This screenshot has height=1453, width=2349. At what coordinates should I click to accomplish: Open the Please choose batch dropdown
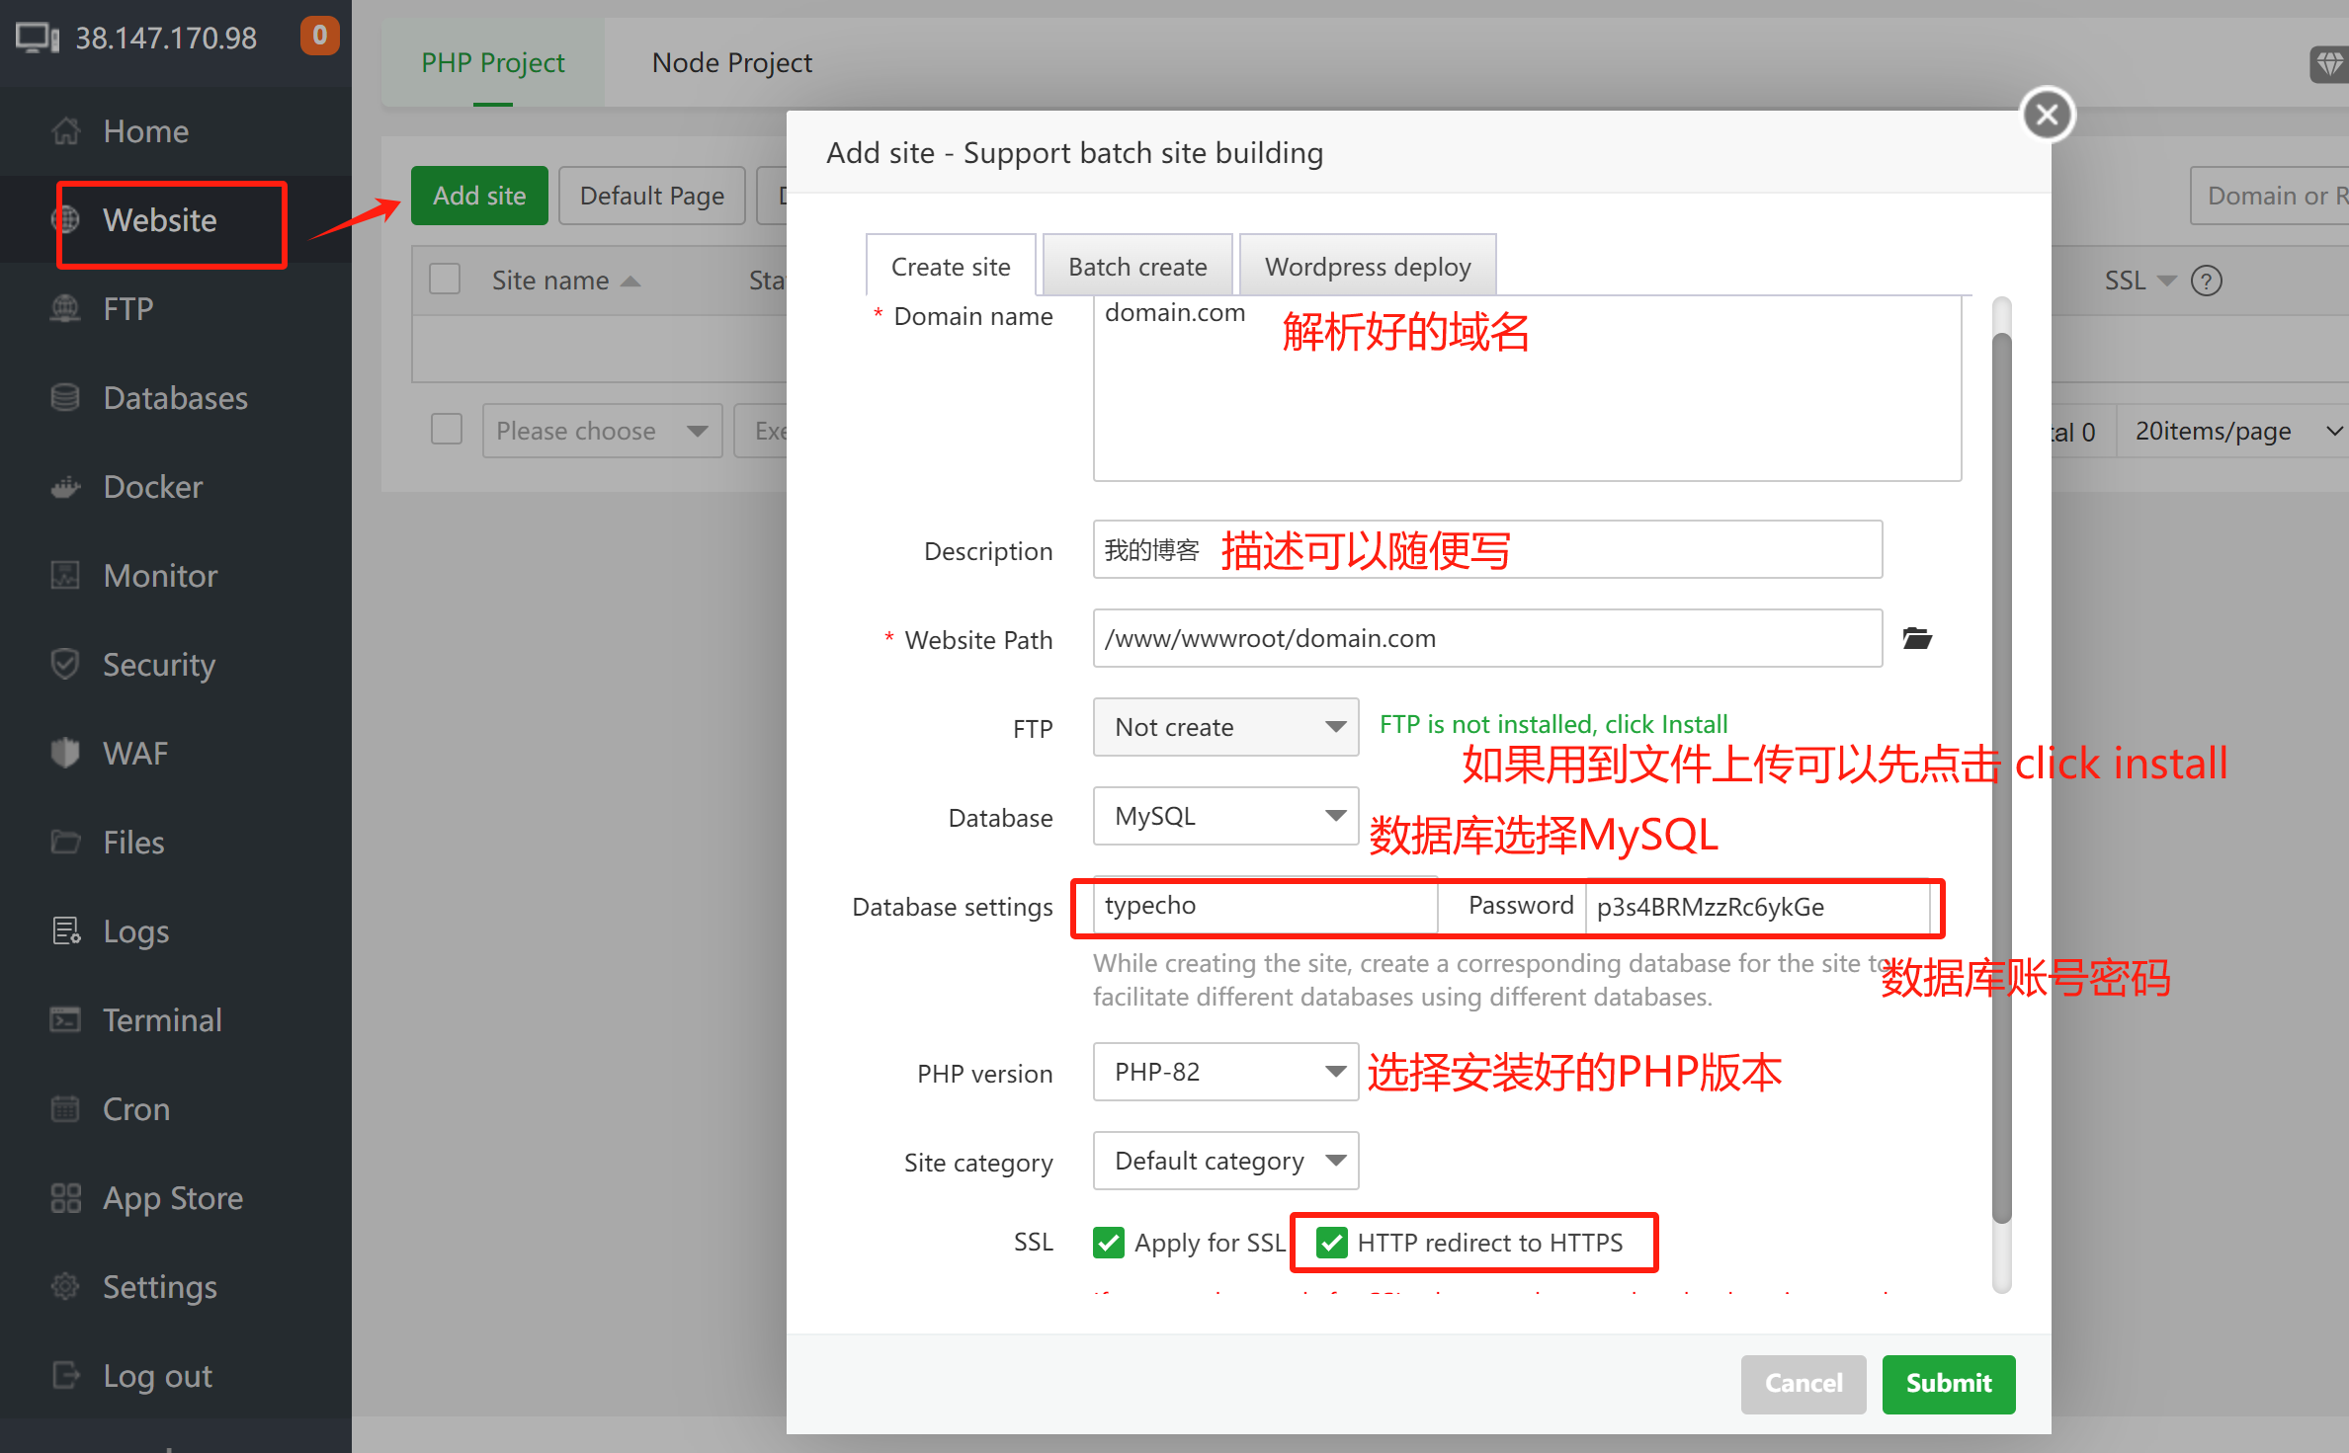pos(602,431)
